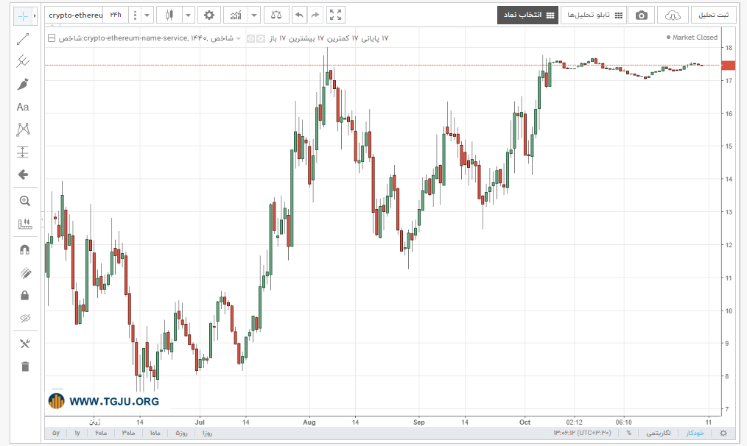The height and width of the screenshot is (446, 747).
Task: Open the تابلو تحلیل‌ها analysis board
Action: pos(594,15)
